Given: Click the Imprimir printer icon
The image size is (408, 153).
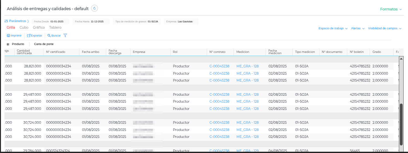Looking at the screenshot, I should (8, 36).
